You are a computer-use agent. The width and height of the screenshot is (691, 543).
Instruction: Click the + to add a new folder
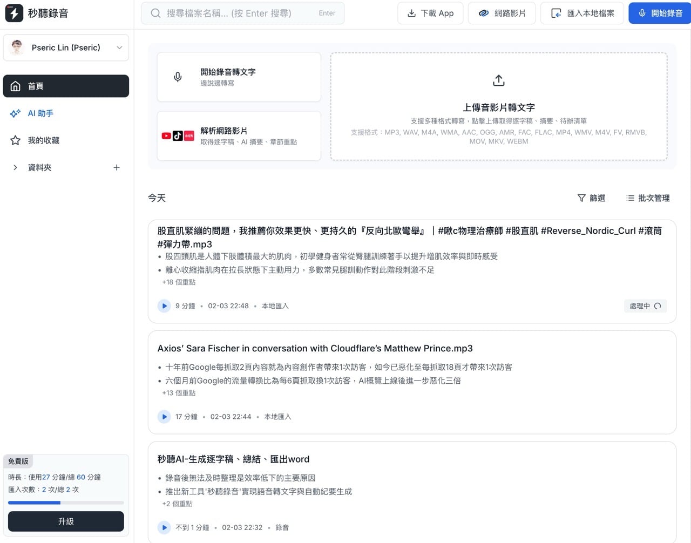click(x=117, y=167)
